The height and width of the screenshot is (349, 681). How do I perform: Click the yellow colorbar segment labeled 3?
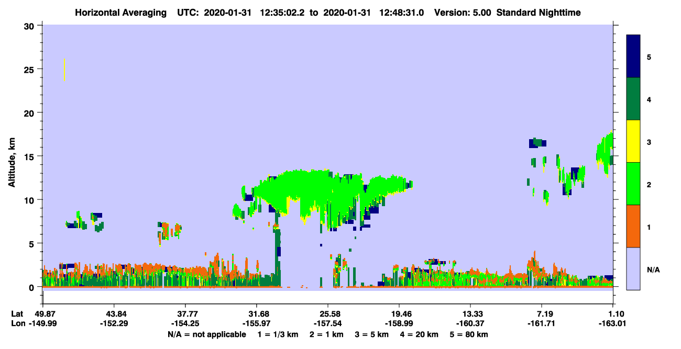(633, 141)
